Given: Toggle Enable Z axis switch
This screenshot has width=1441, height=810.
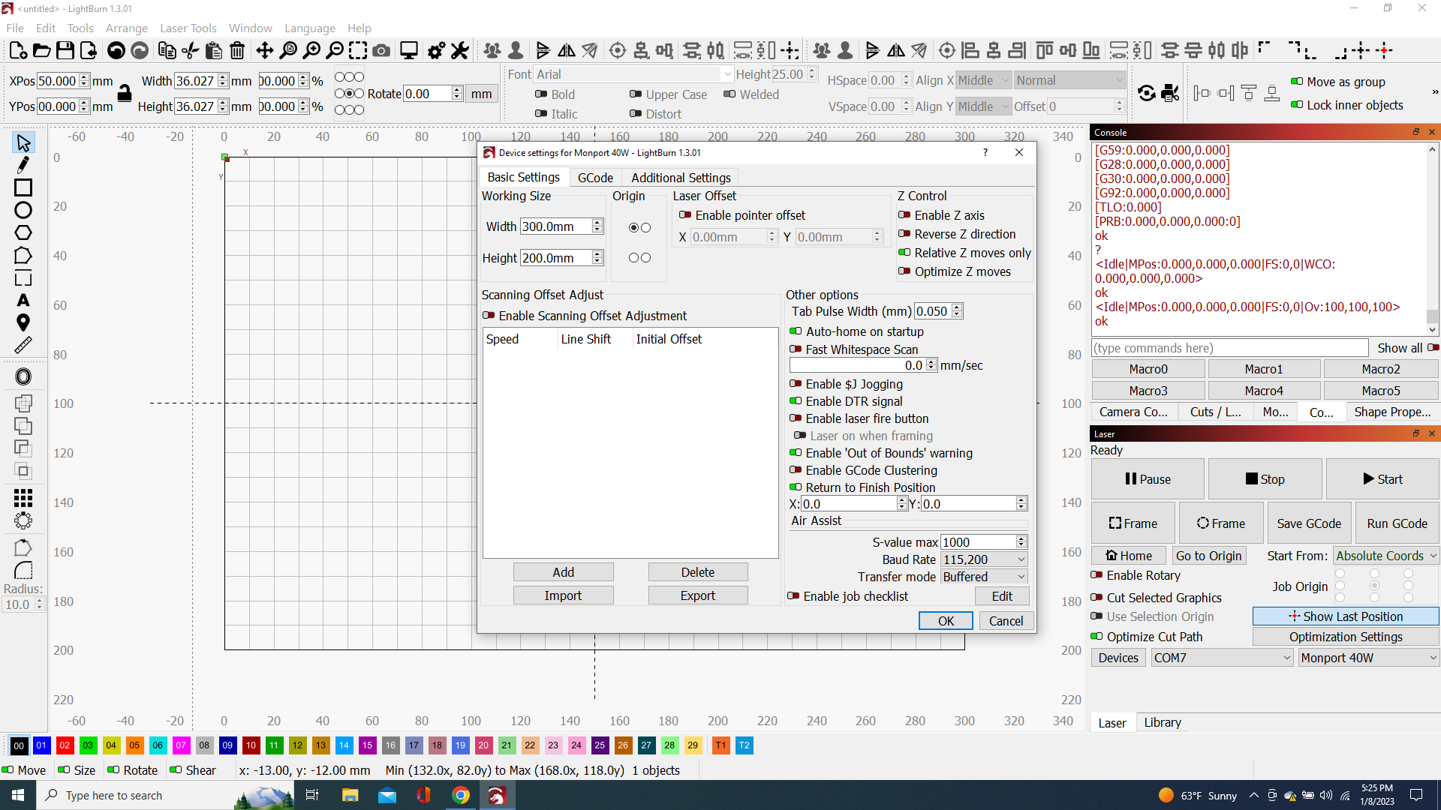Looking at the screenshot, I should pyautogui.click(x=904, y=215).
